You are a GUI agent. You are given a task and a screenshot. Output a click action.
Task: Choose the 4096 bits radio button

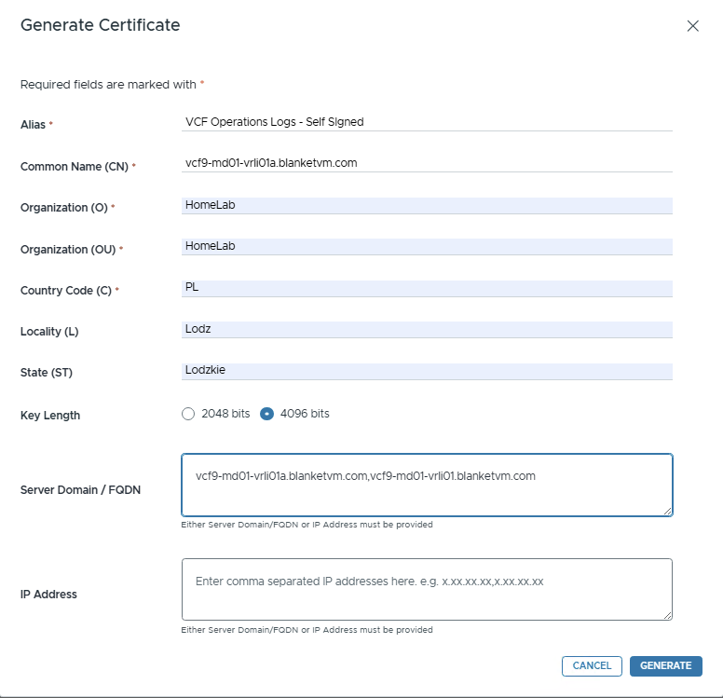(x=267, y=414)
